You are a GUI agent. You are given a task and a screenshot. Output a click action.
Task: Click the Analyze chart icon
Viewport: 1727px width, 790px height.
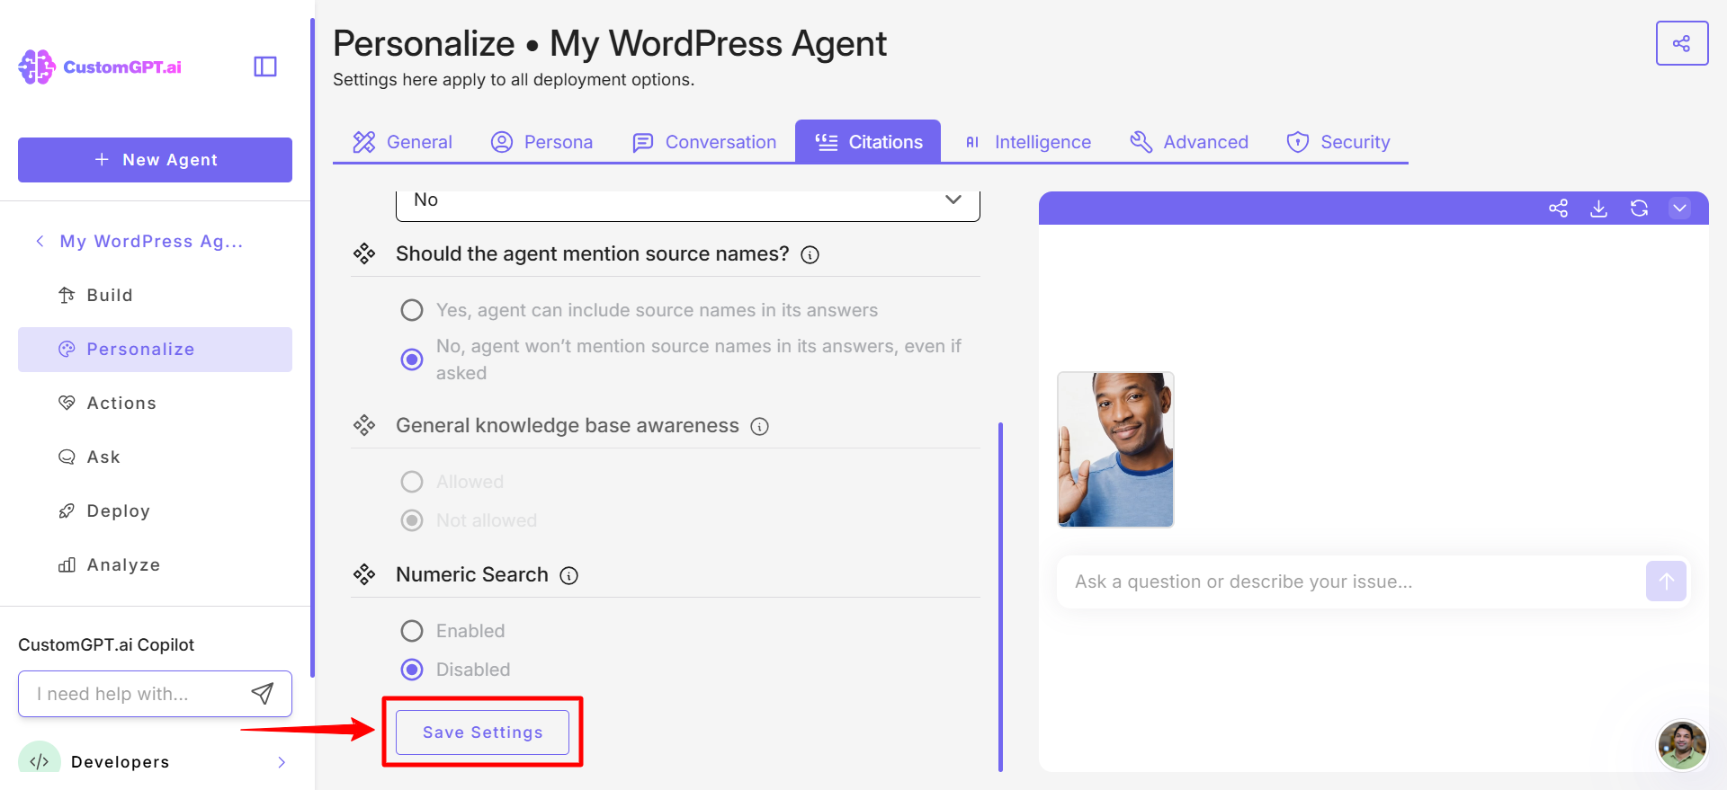pyautogui.click(x=67, y=564)
